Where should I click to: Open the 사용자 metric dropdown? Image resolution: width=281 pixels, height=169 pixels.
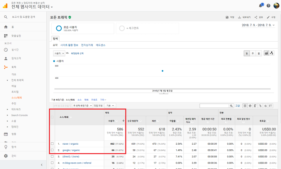(x=59, y=53)
